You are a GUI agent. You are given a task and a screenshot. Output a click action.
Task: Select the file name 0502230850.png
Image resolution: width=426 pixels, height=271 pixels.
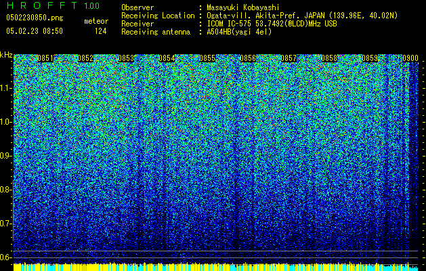(x=35, y=18)
